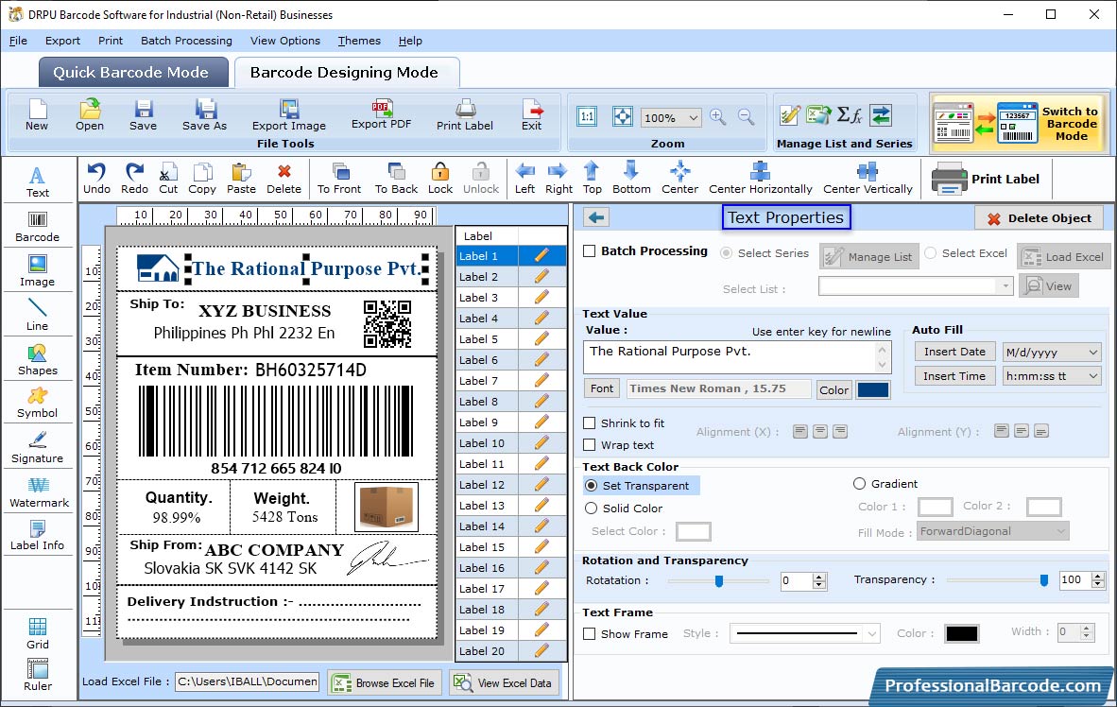1117x707 pixels.
Task: Choose the Solid Color radio option
Action: pos(591,509)
